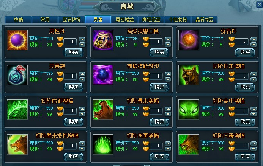Close the 商城 shop window
Image resolution: width=263 pixels, height=166 pixels.
point(260,4)
